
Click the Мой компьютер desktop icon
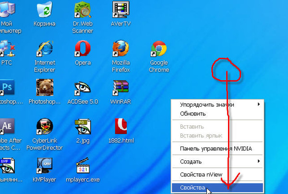(7, 9)
